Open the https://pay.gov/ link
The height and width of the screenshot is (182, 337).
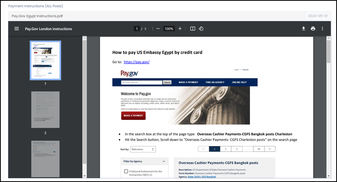point(137,62)
